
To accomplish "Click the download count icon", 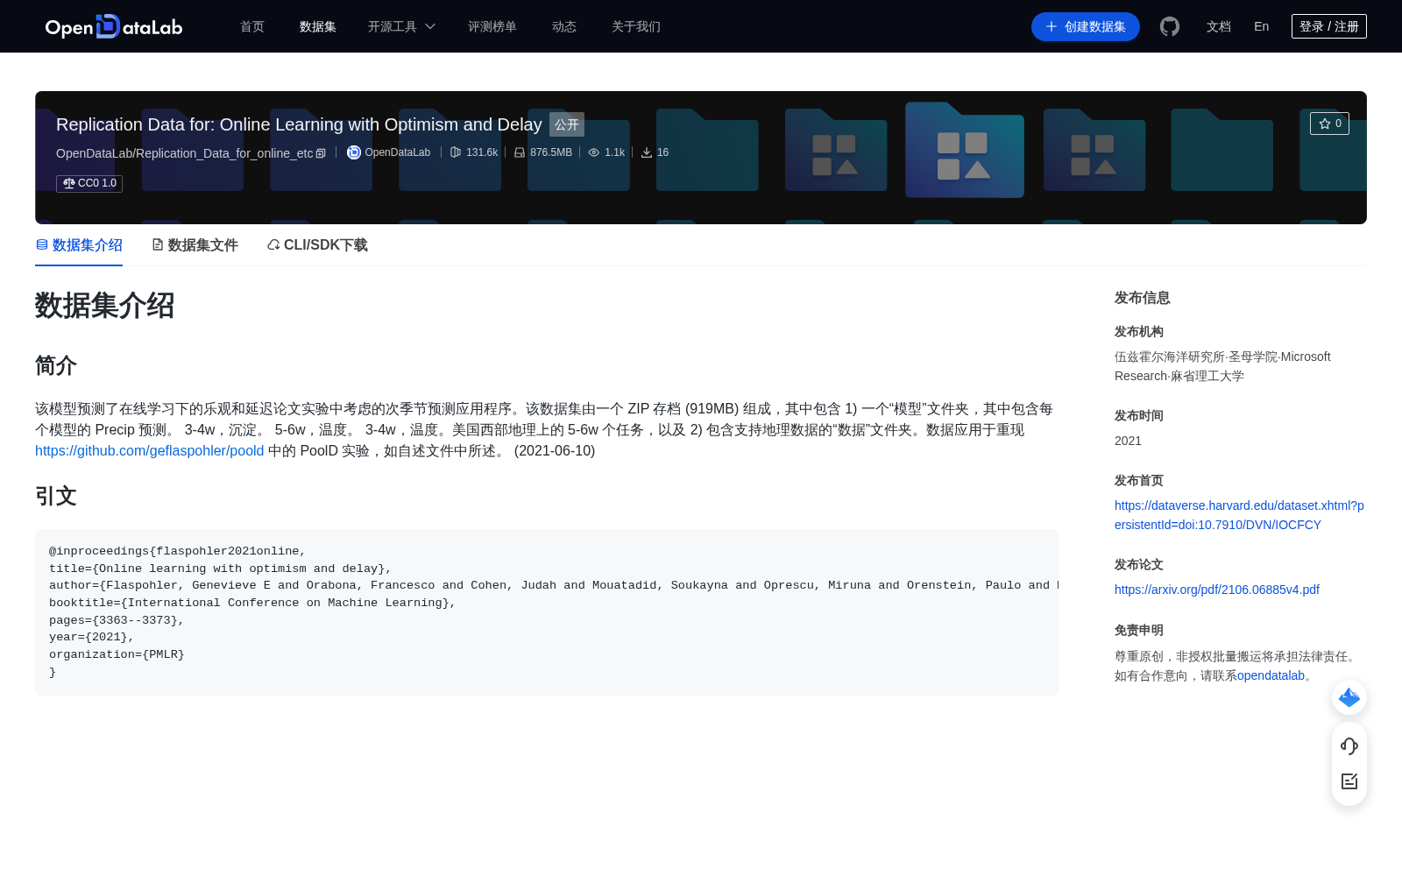I will pyautogui.click(x=647, y=152).
